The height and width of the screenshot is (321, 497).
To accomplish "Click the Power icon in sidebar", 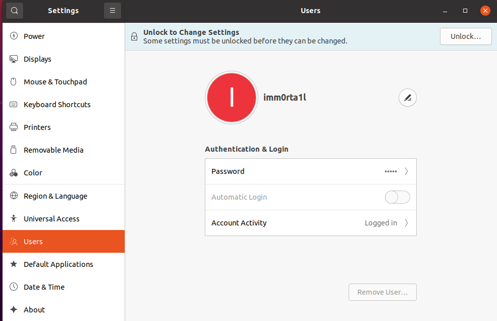I will 14,36.
